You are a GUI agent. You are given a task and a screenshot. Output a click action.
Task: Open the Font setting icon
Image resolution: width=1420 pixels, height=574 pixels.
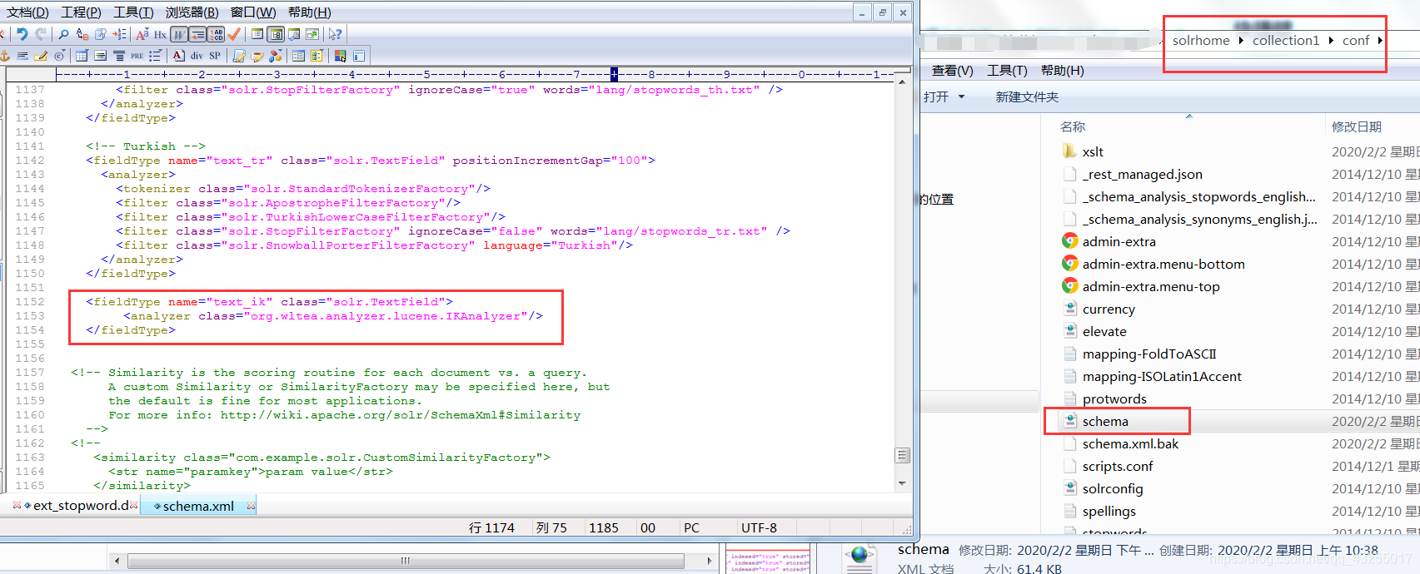tap(142, 34)
